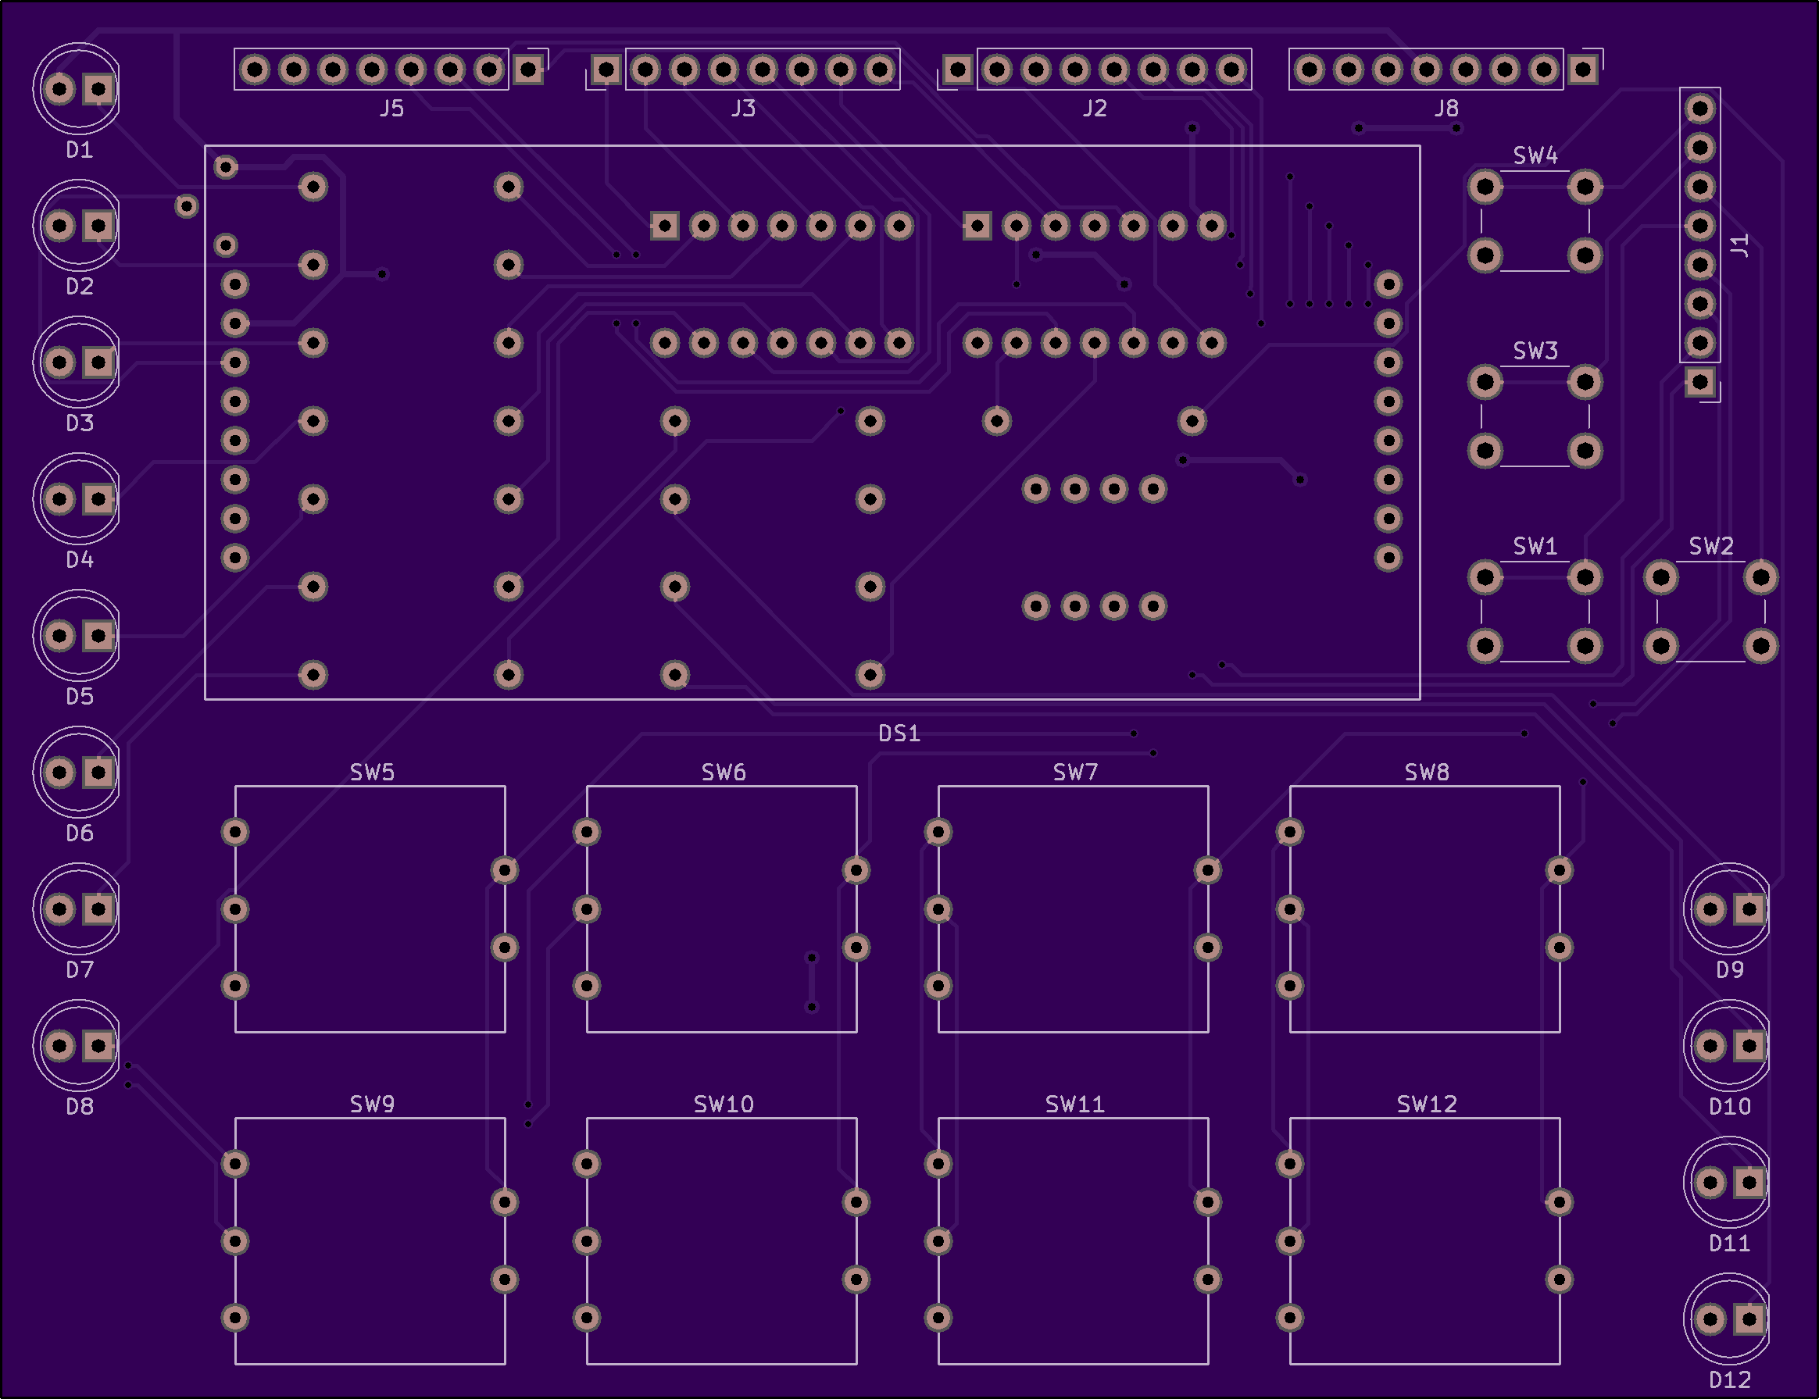1819x1399 pixels.
Task: Click the J8 connector label
Action: point(1447,109)
